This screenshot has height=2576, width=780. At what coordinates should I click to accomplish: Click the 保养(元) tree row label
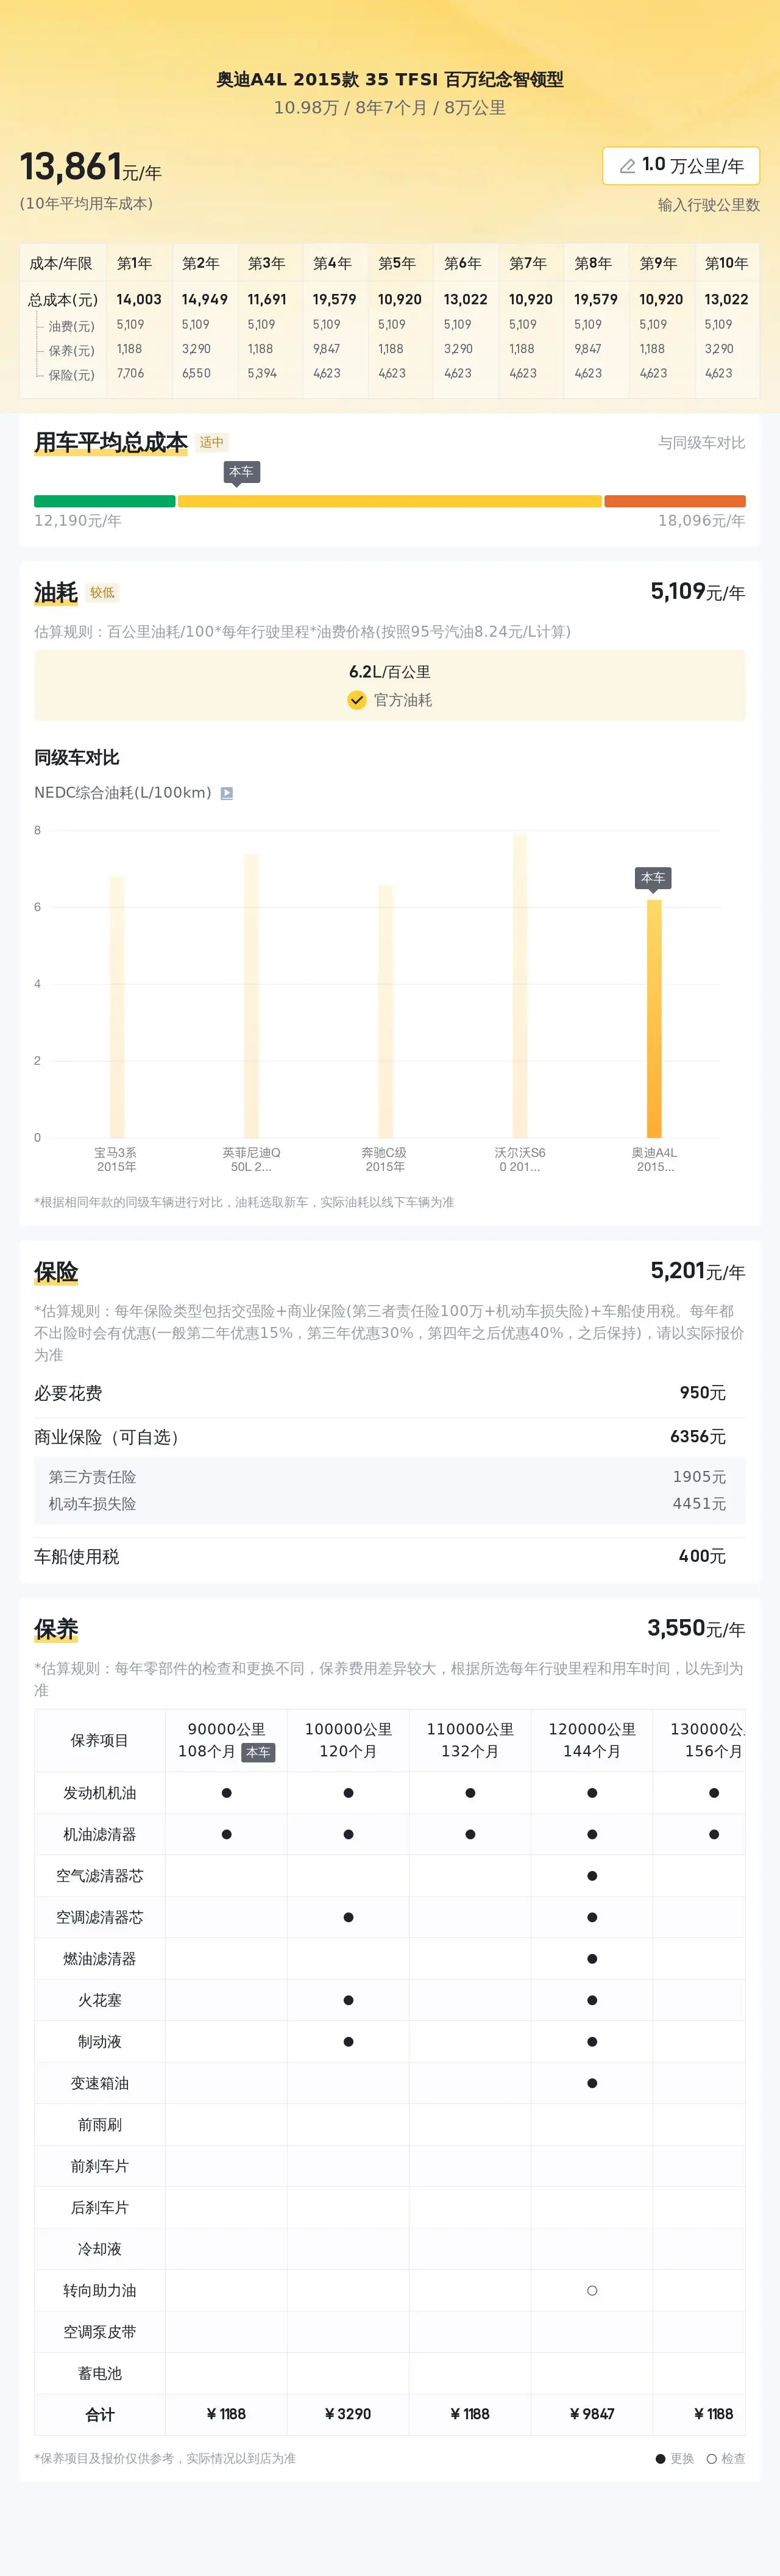[x=71, y=350]
